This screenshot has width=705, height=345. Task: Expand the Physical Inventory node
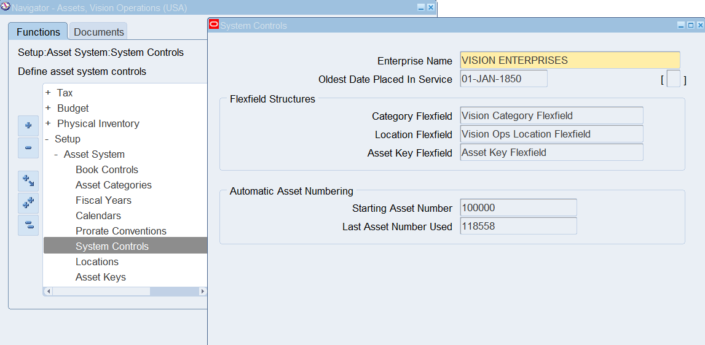(x=48, y=123)
